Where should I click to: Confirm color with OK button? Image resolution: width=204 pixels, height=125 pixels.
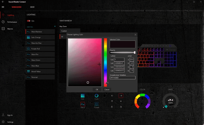[x=97, y=89]
